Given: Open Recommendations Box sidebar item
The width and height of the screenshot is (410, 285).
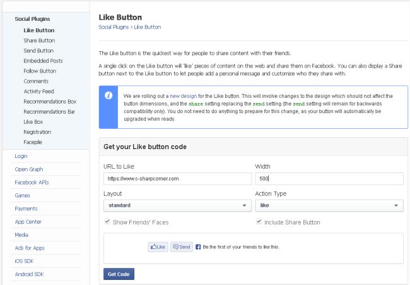Looking at the screenshot, I should [x=50, y=102].
